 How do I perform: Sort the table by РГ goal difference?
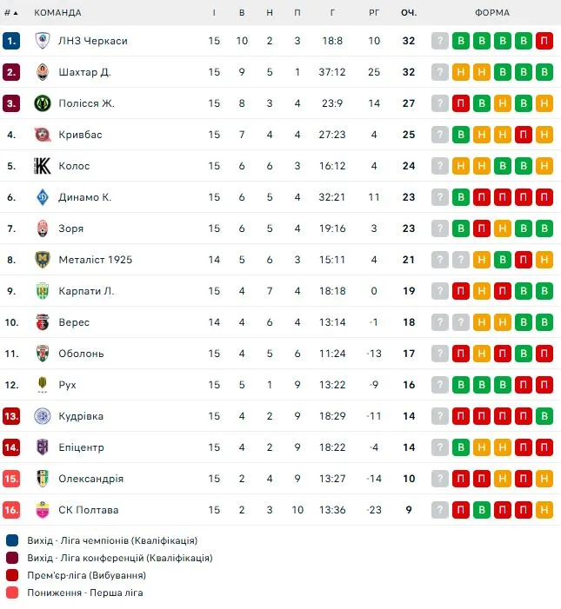[x=374, y=13]
